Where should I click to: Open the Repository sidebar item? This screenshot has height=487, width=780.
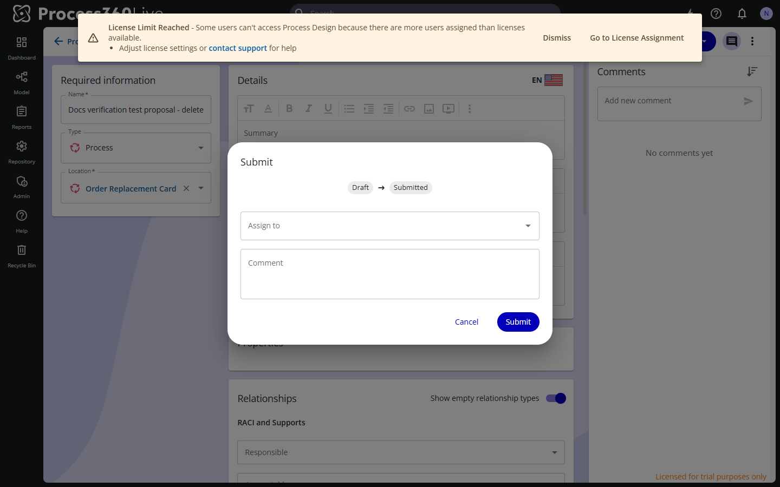(x=22, y=152)
